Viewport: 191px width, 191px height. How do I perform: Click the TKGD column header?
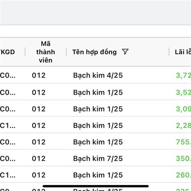[x=8, y=52]
